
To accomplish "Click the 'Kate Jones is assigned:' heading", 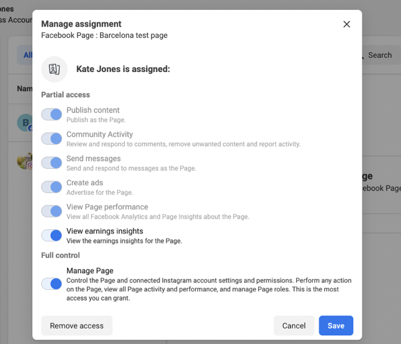I will [x=123, y=69].
